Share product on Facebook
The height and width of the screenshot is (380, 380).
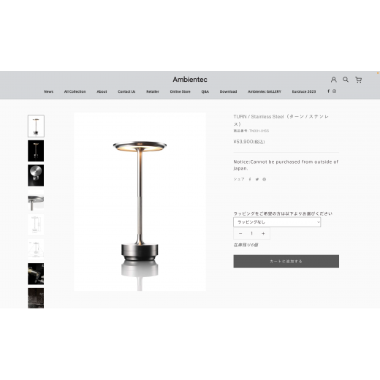pos(250,179)
